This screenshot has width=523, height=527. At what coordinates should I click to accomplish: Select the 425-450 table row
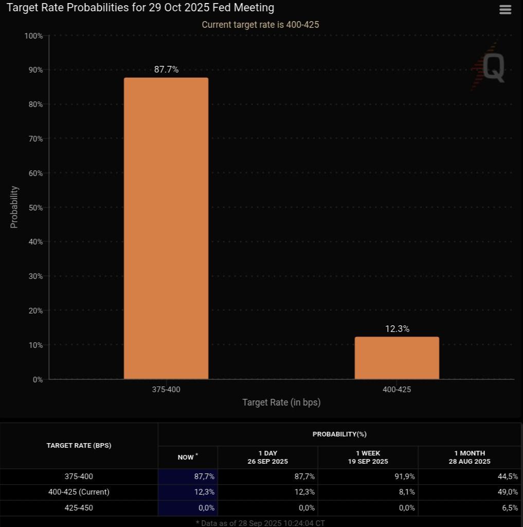79,508
